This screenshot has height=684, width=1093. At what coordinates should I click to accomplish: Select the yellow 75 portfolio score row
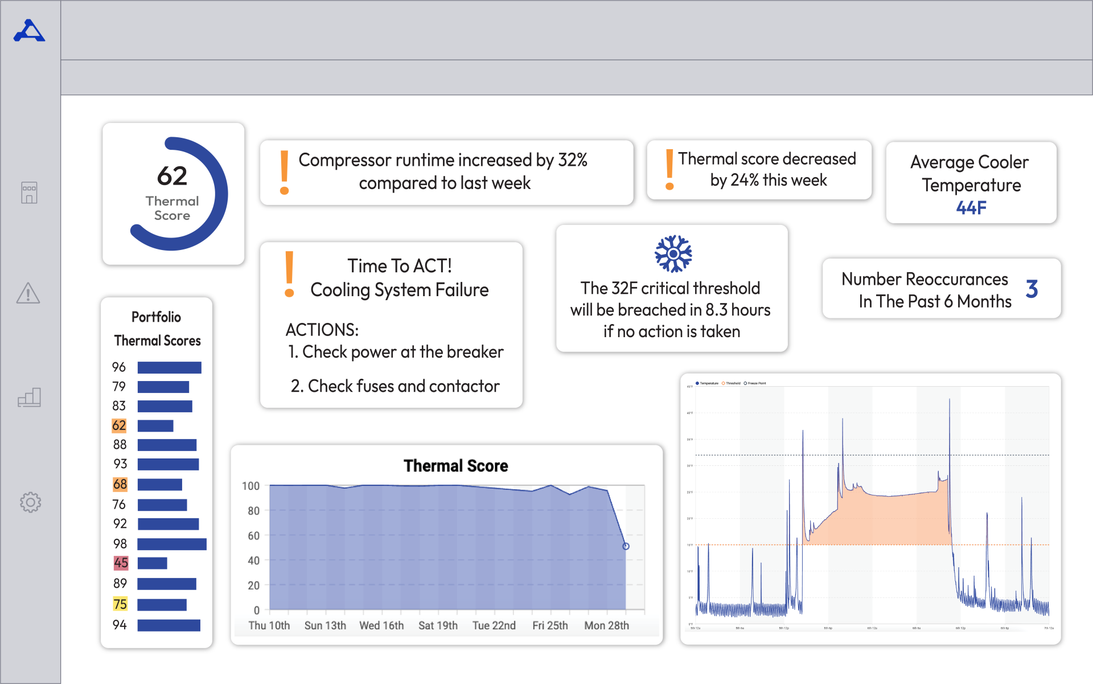pos(120,604)
